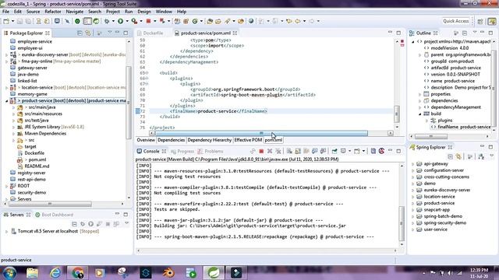Click Spring Tool Suite taskbar icon
This screenshot has height=280, width=499.
point(214,273)
